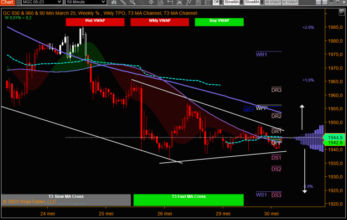Image resolution: width=347 pixels, height=220 pixels.
Task: Click the 1920,0 price axis label
Action: pyautogui.click(x=335, y=204)
